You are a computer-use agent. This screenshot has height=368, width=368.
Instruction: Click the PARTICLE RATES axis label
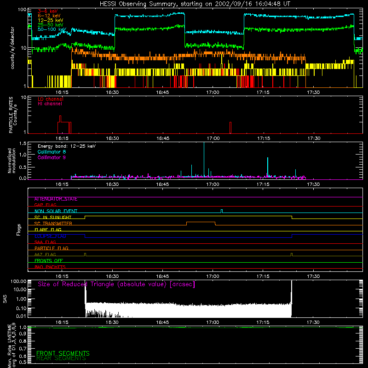tap(13, 115)
